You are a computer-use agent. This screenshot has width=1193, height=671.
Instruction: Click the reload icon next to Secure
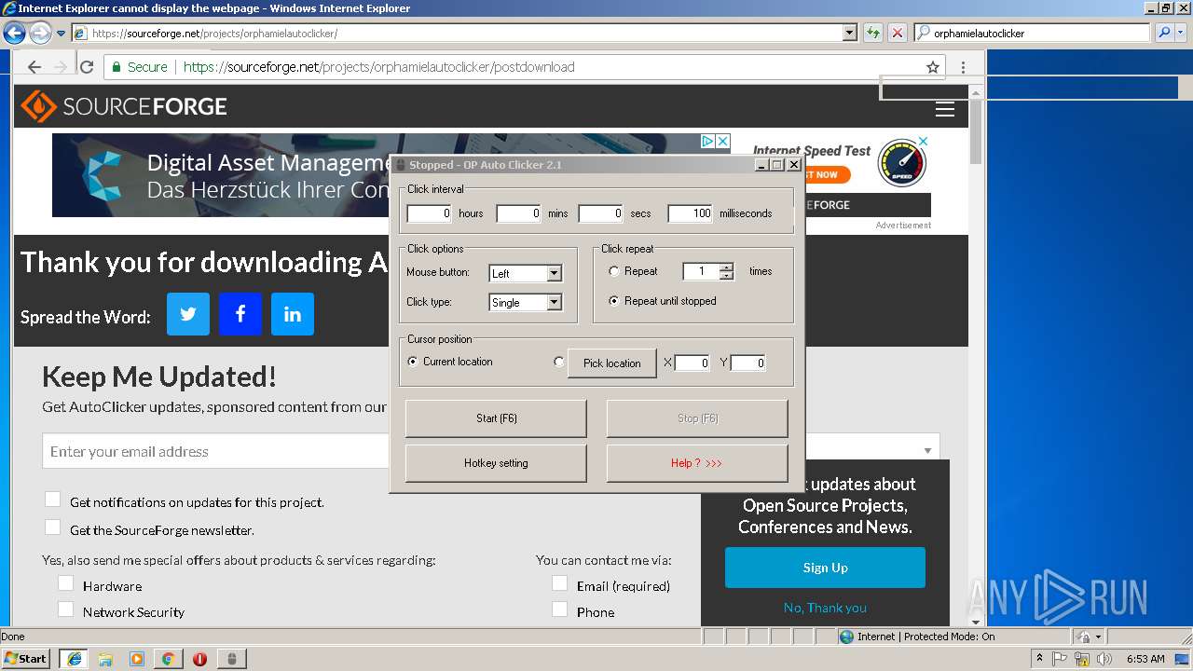click(87, 67)
